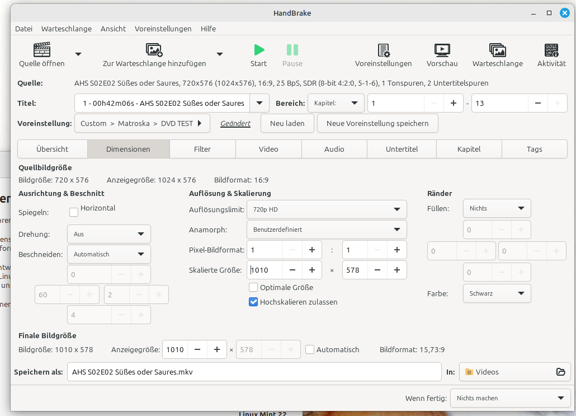Image resolution: width=576 pixels, height=416 pixels.
Task: Click the Geändert link
Action: coord(235,123)
